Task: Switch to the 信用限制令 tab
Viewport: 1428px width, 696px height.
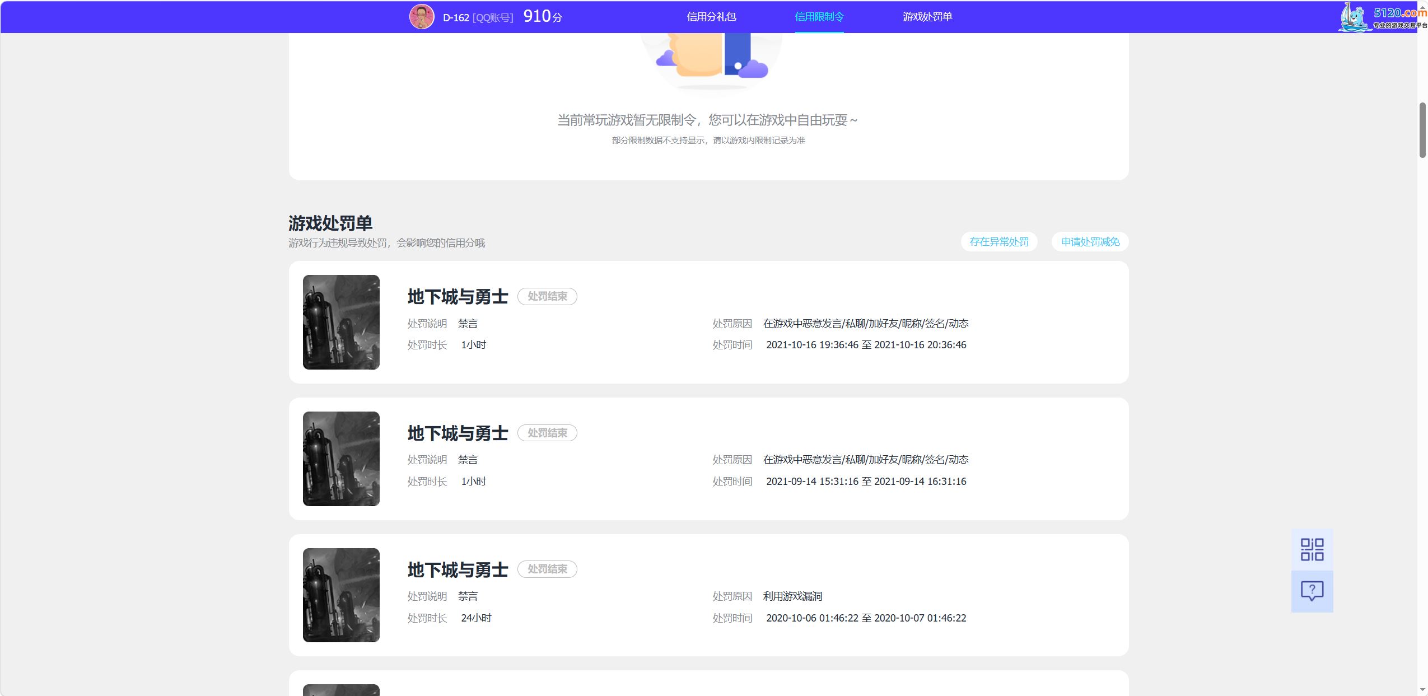Action: tap(819, 17)
